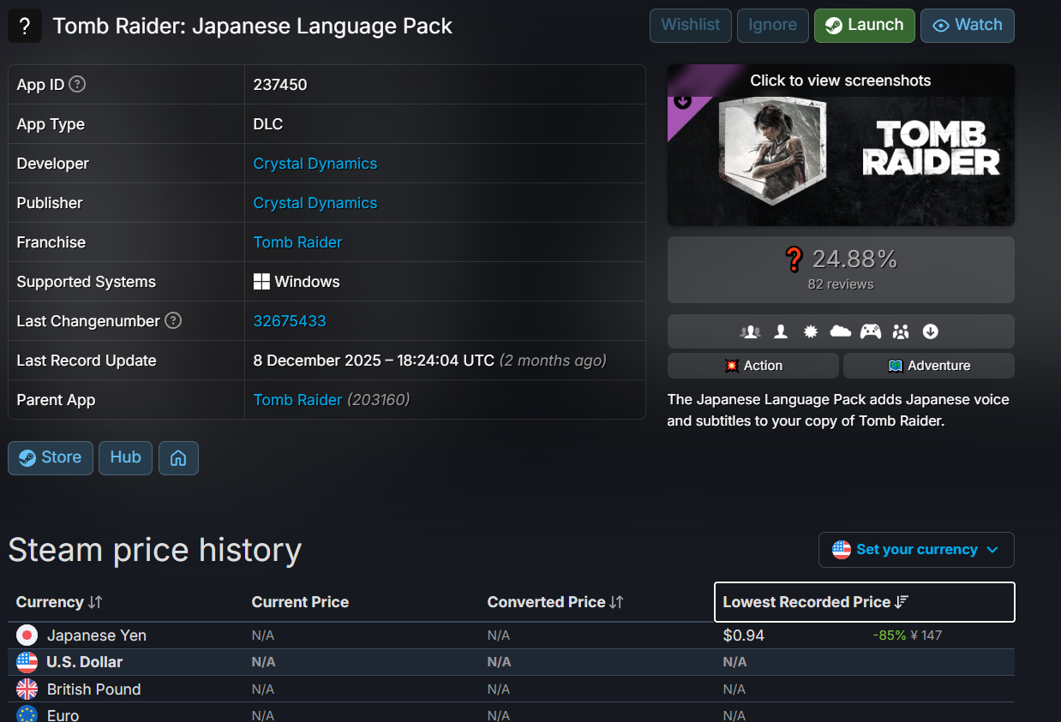This screenshot has width=1061, height=722.
Task: Click the '8 December 2025 – 18:24:04 UTC' timestamp
Action: pyautogui.click(x=374, y=361)
